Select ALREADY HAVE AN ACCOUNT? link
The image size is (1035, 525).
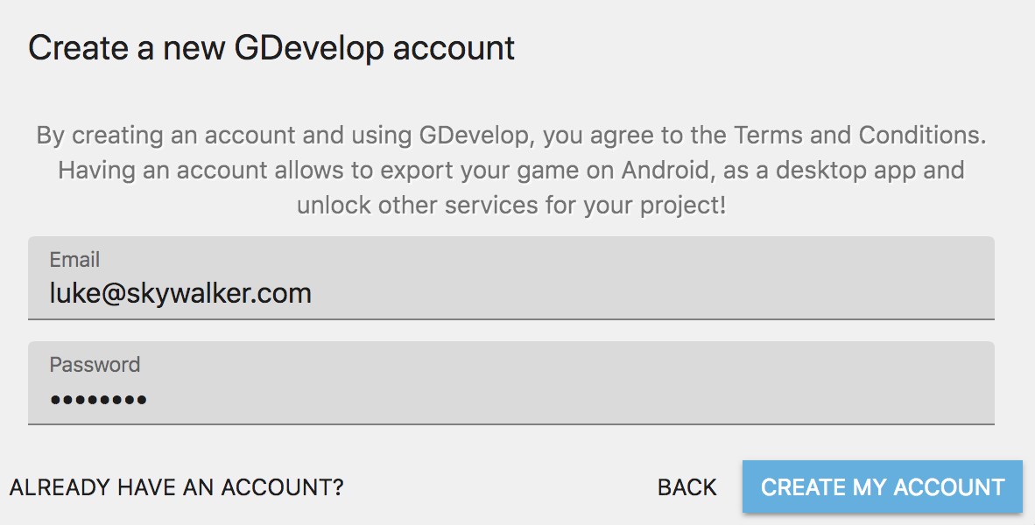(176, 487)
